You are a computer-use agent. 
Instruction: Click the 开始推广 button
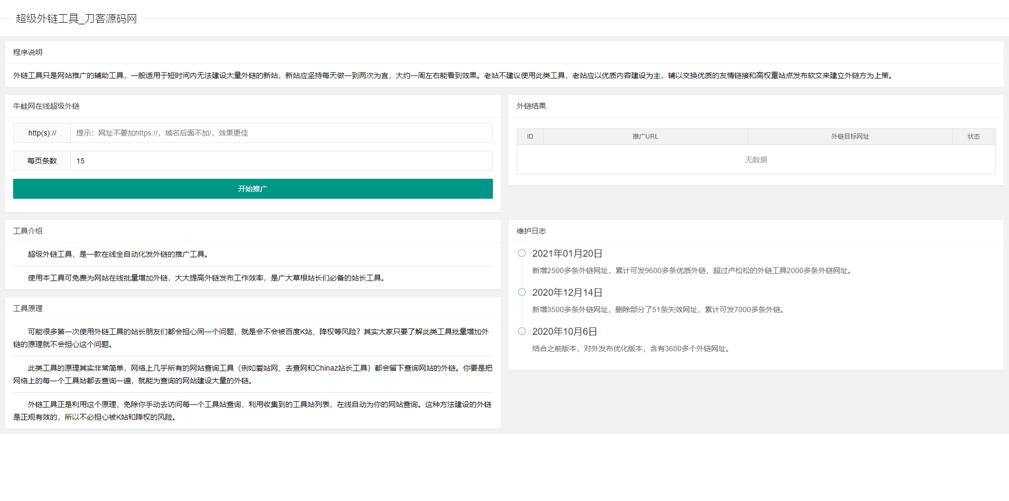[253, 188]
